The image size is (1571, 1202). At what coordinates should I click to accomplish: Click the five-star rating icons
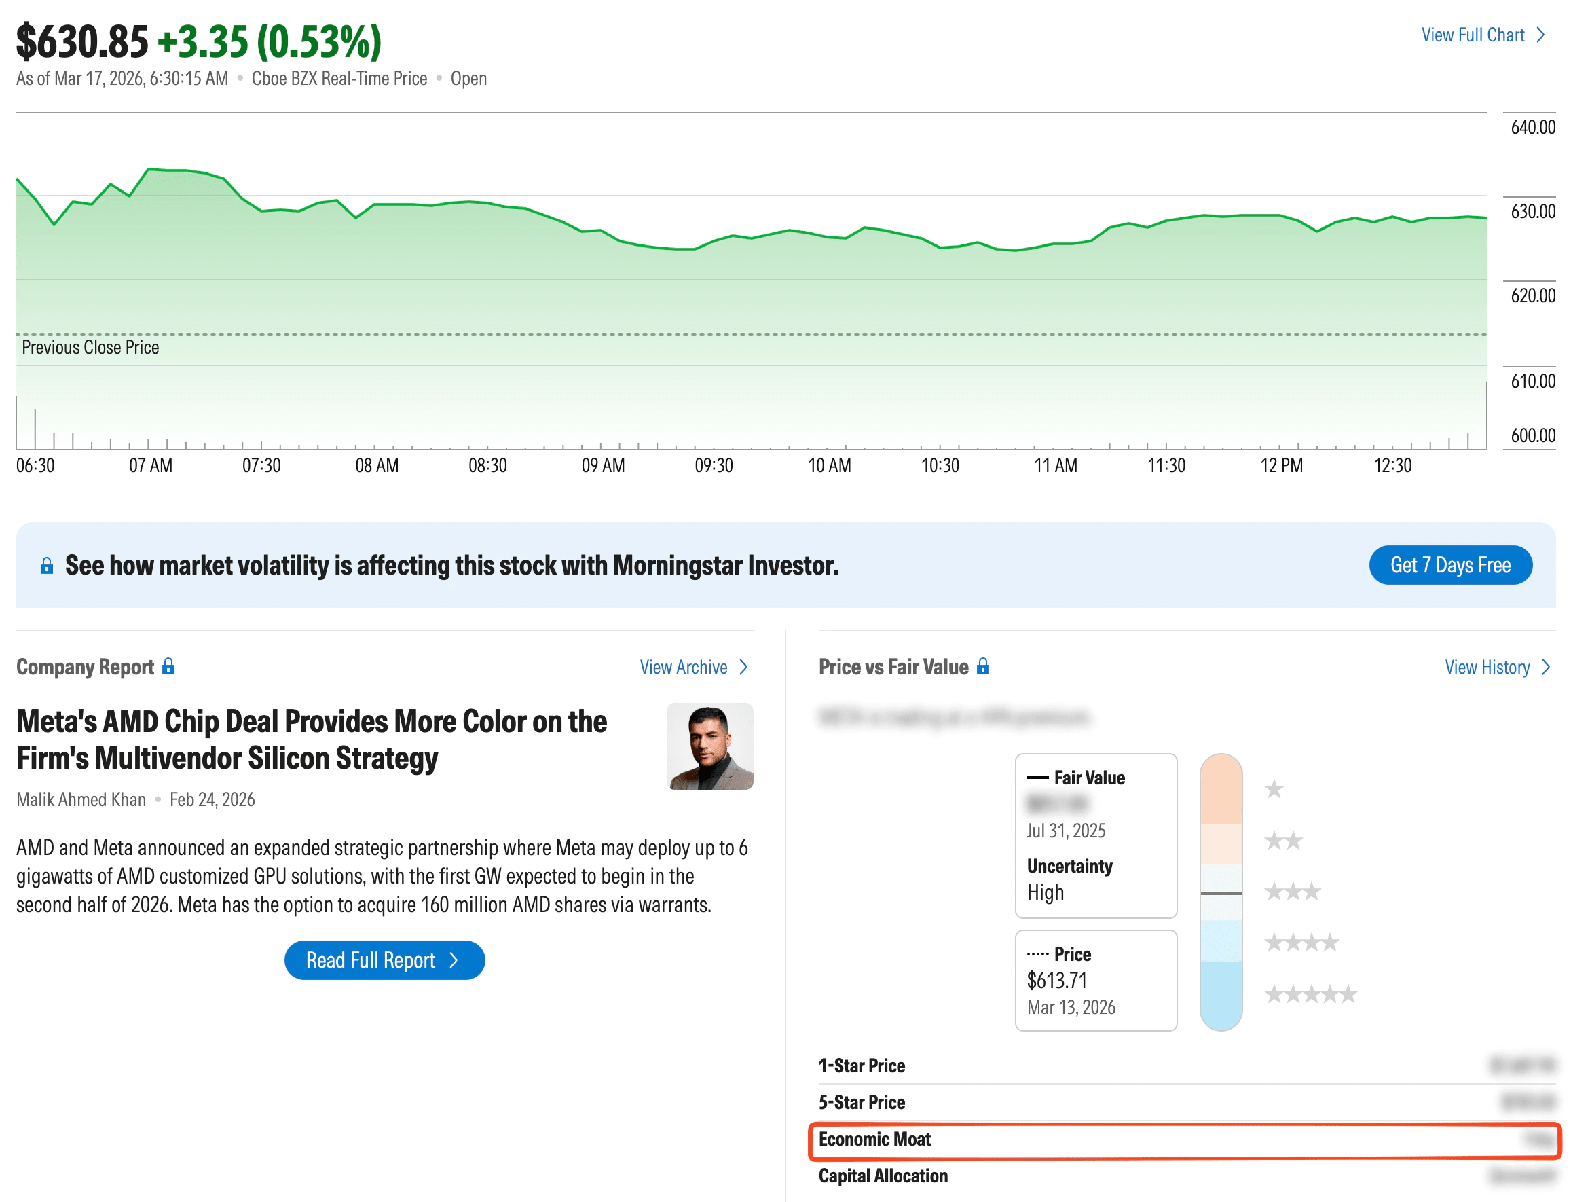coord(1310,994)
